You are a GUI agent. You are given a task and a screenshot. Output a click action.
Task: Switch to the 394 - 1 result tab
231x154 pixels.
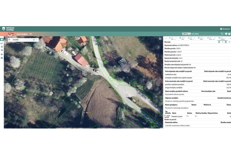point(191,38)
